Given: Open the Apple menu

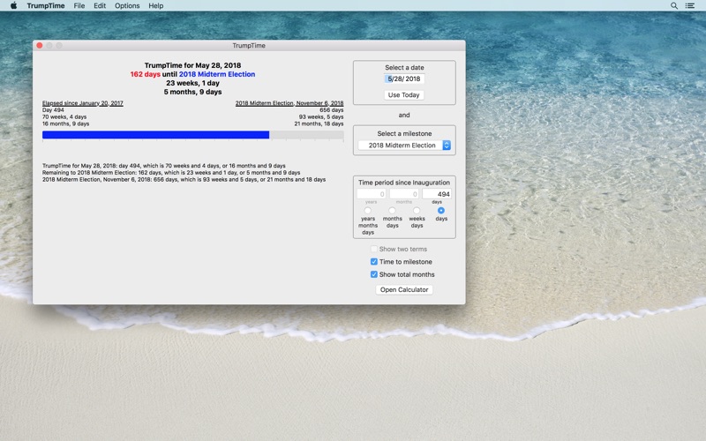Looking at the screenshot, I should (x=13, y=5).
